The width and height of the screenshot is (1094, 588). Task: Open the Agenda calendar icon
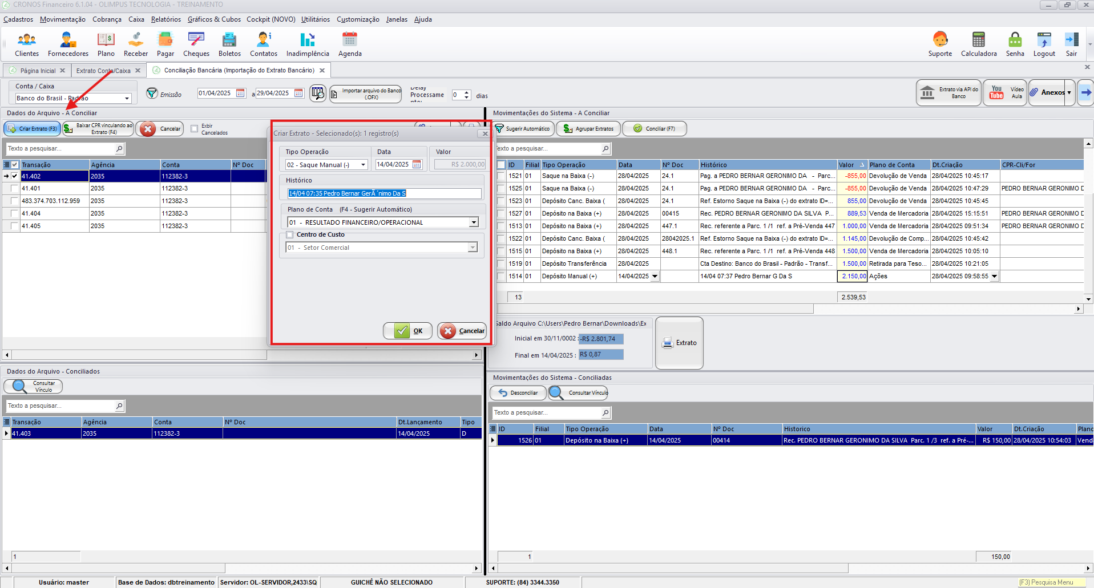[350, 40]
